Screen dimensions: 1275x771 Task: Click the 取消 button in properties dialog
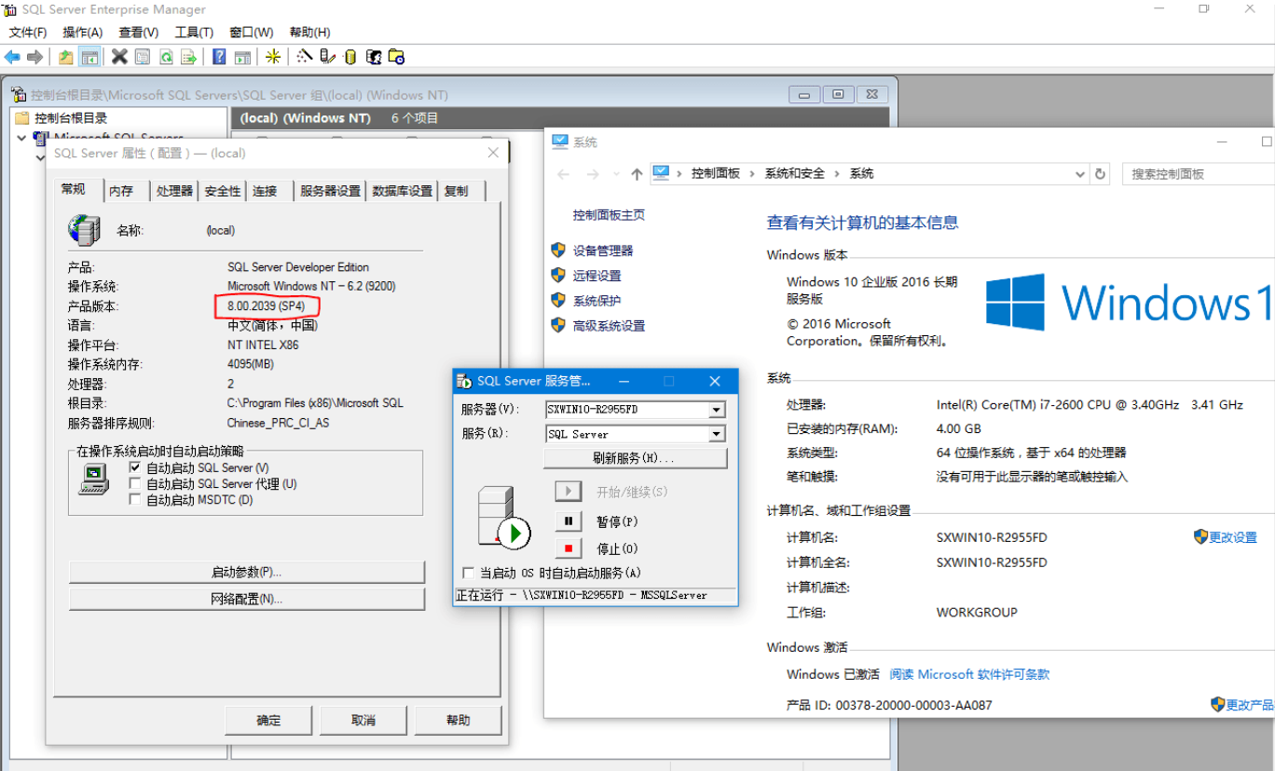click(x=363, y=720)
